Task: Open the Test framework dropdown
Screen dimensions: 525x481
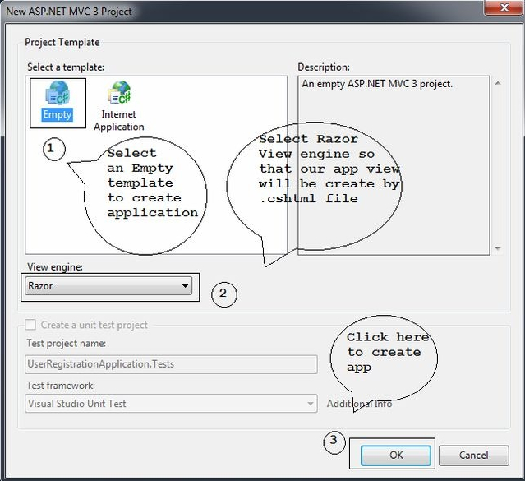Action: pos(171,404)
